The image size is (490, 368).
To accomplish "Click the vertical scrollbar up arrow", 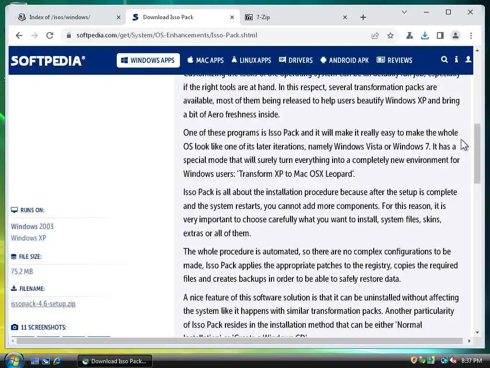I will point(477,50).
